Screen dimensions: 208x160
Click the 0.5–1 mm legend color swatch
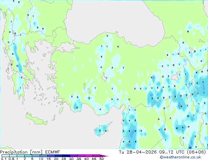(13, 156)
